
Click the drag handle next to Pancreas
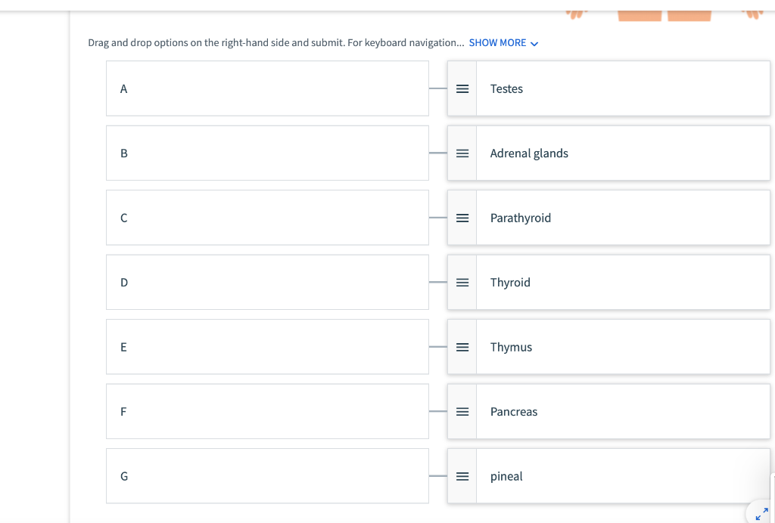[x=462, y=412]
